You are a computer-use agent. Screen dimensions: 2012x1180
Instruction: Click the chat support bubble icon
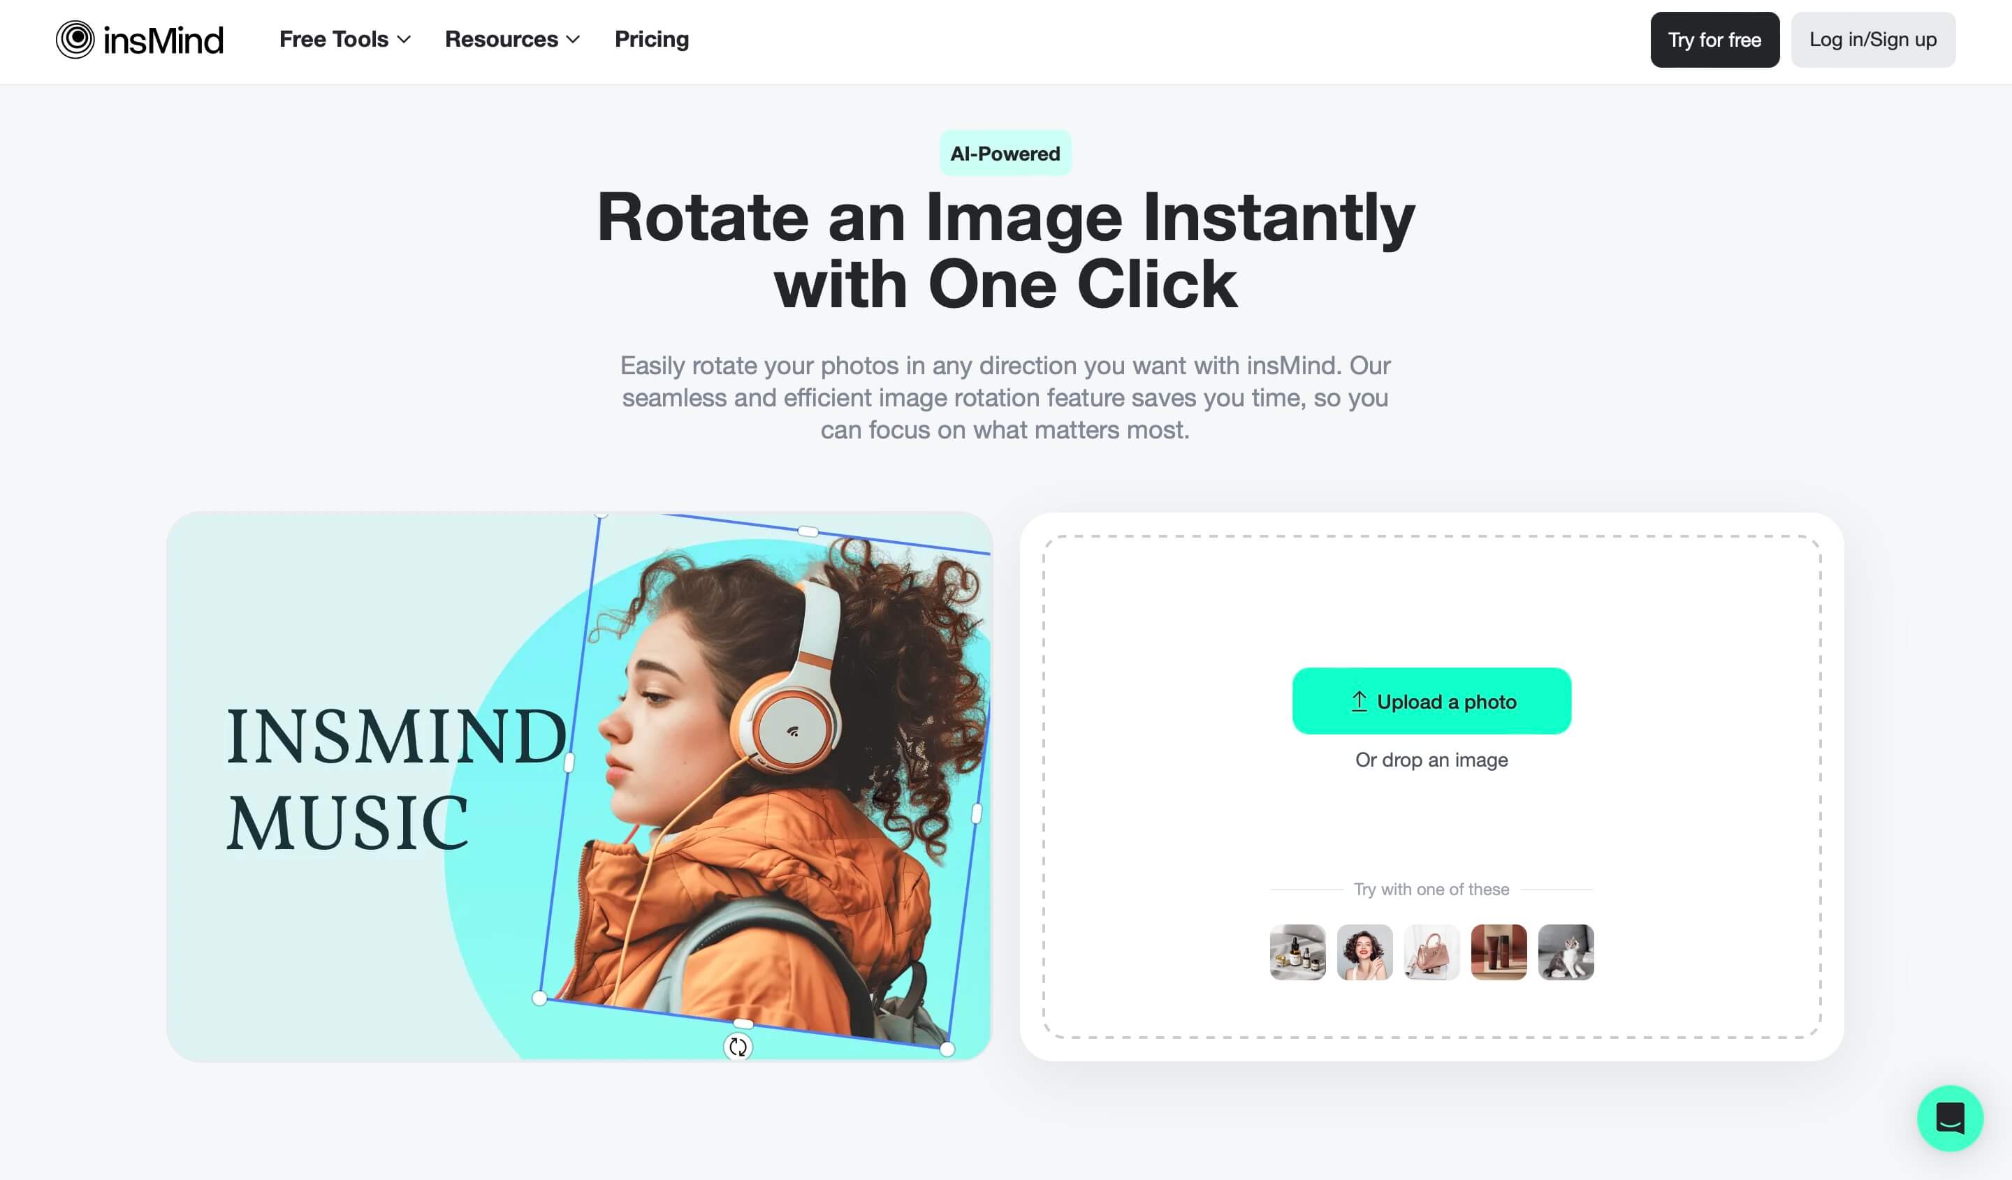click(x=1951, y=1118)
